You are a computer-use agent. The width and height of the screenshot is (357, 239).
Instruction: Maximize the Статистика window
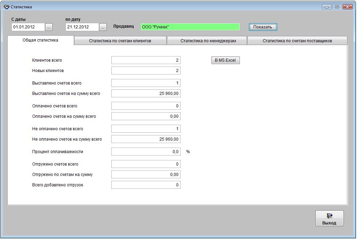(337, 7)
